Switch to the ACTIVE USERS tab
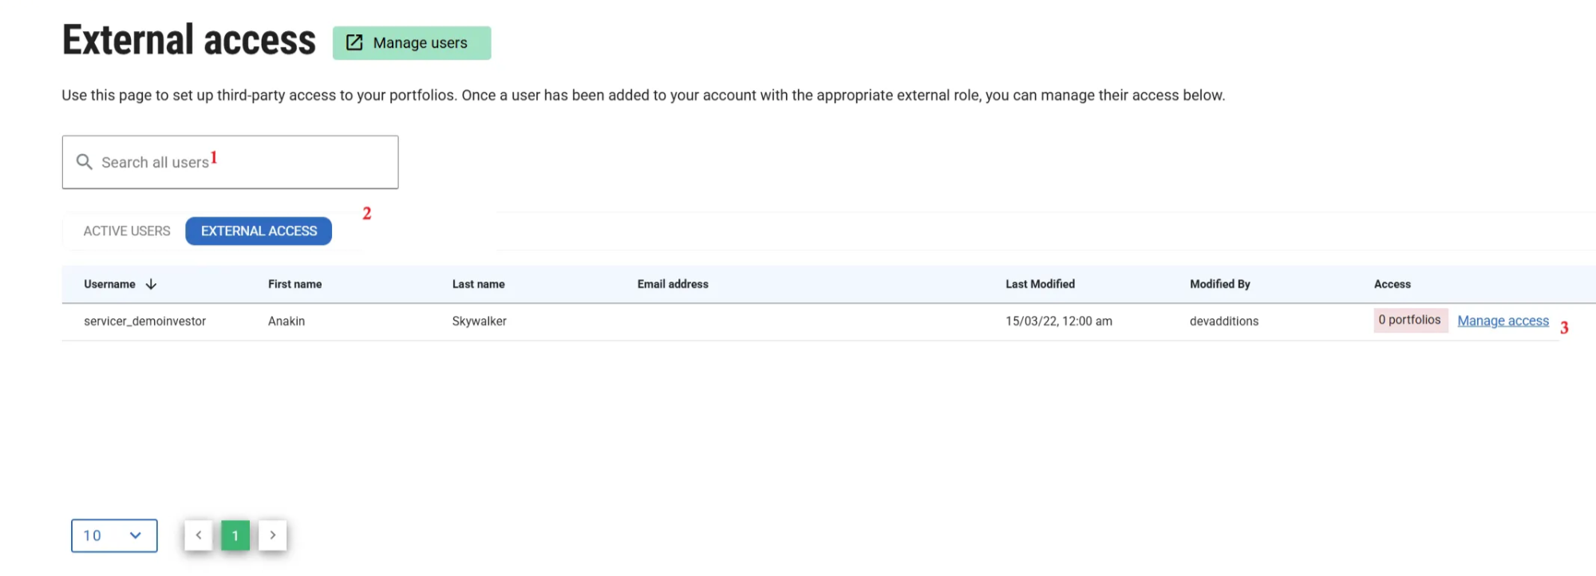 click(x=127, y=231)
